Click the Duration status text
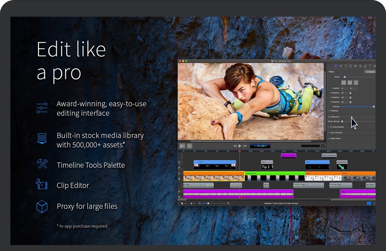Viewport: 386px width, 251px height. point(281,203)
